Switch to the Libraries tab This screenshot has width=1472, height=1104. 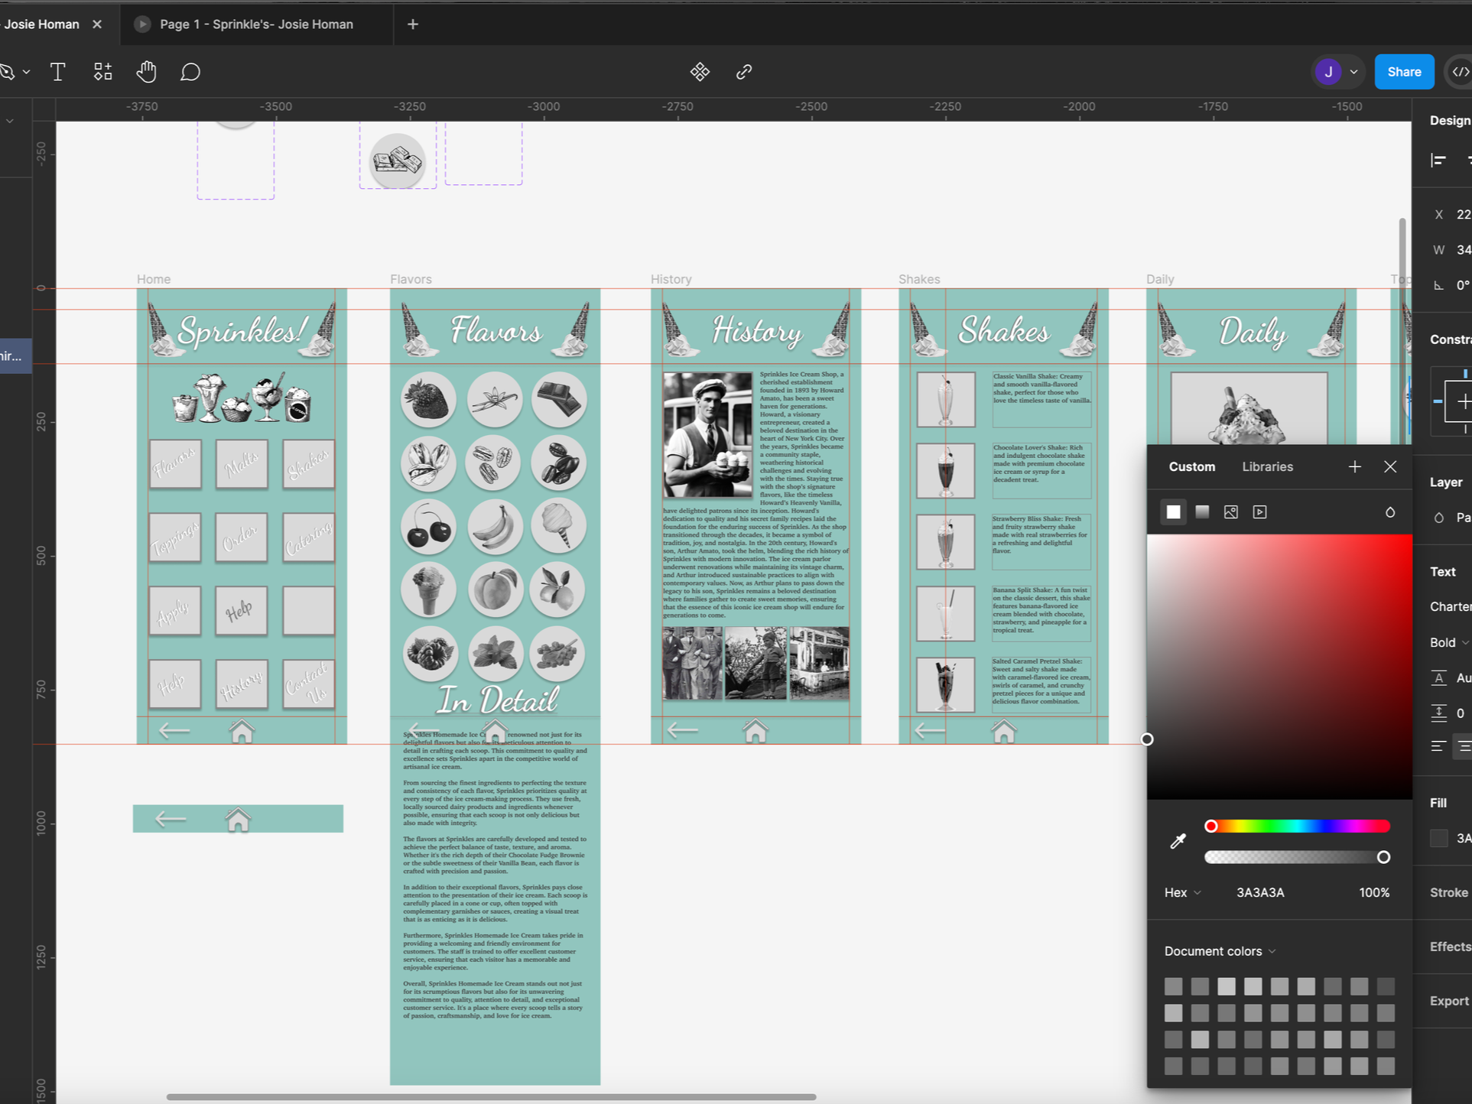pyautogui.click(x=1267, y=466)
